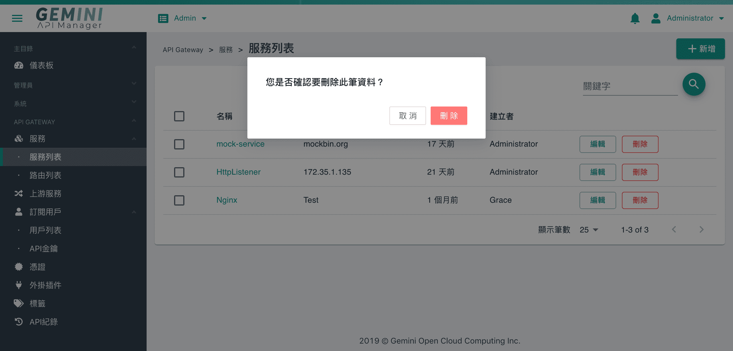Check the HttpListener row checkbox
The image size is (733, 351).
click(179, 172)
